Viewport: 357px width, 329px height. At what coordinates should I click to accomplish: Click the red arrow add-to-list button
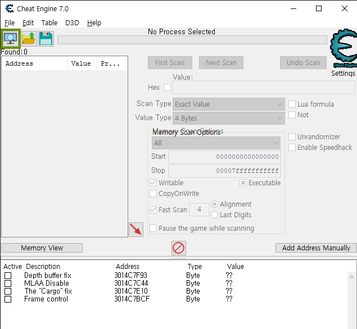click(136, 230)
